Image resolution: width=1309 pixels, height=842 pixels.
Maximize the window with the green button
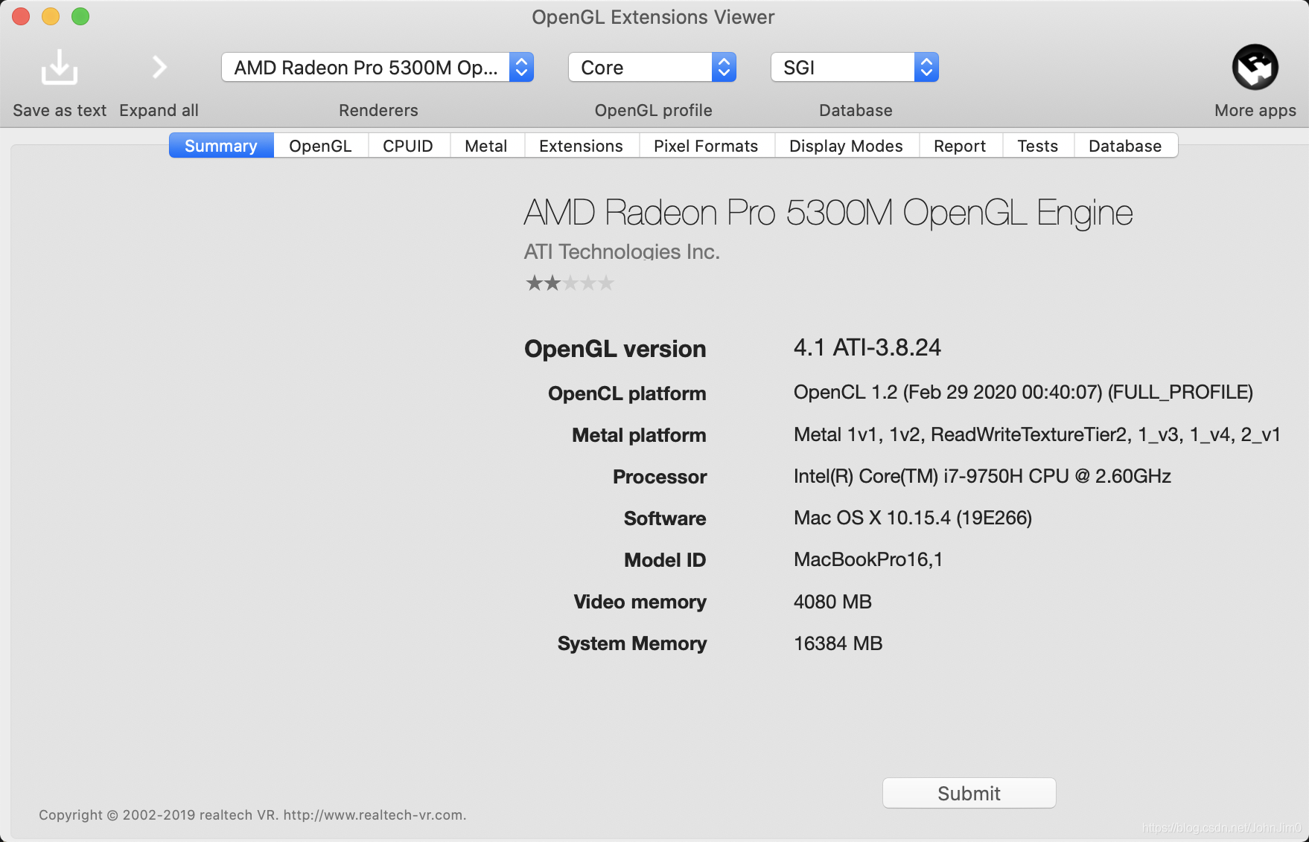(x=80, y=16)
